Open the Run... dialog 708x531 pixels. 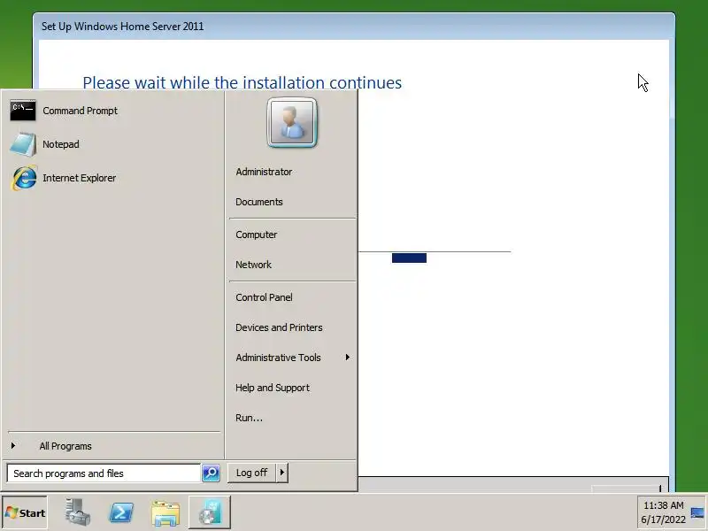point(249,418)
